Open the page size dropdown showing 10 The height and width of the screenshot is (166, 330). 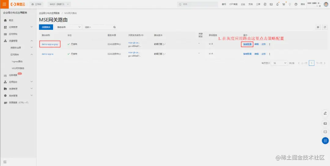279,63
